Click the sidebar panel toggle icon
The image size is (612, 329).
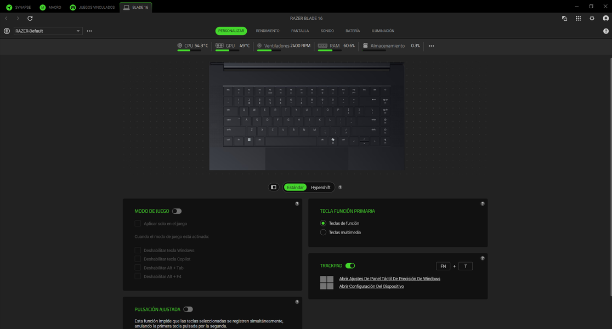click(x=274, y=188)
